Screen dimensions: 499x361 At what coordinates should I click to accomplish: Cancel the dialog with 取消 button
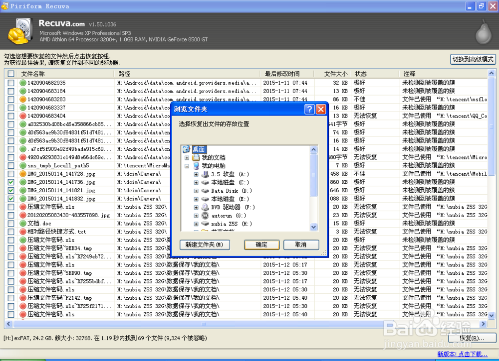(x=301, y=245)
